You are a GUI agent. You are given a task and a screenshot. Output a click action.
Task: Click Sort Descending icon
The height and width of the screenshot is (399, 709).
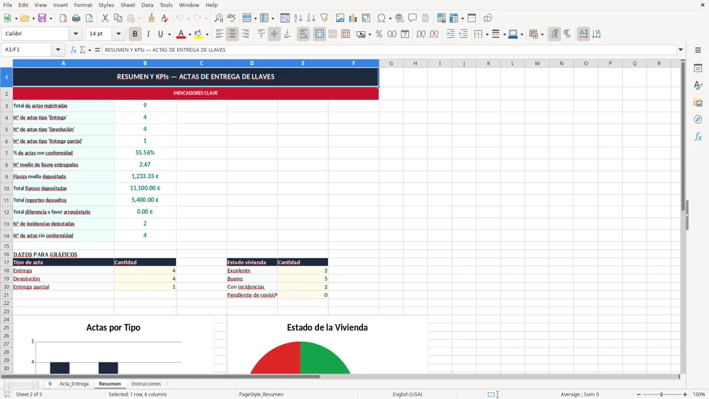click(311, 18)
